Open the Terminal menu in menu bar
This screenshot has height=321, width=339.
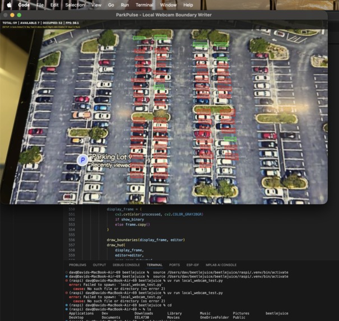(145, 4)
